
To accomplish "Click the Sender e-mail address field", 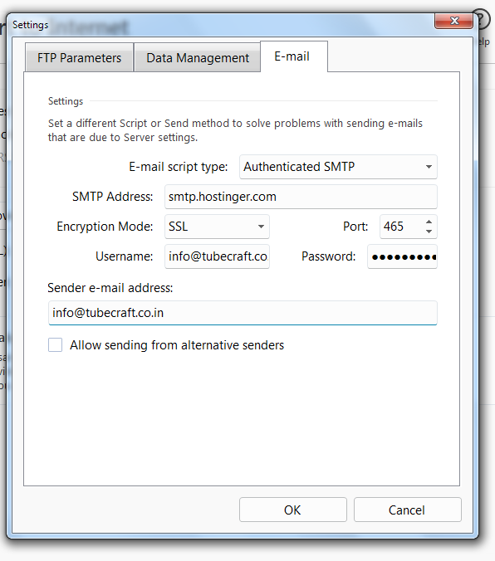I will 243,313.
